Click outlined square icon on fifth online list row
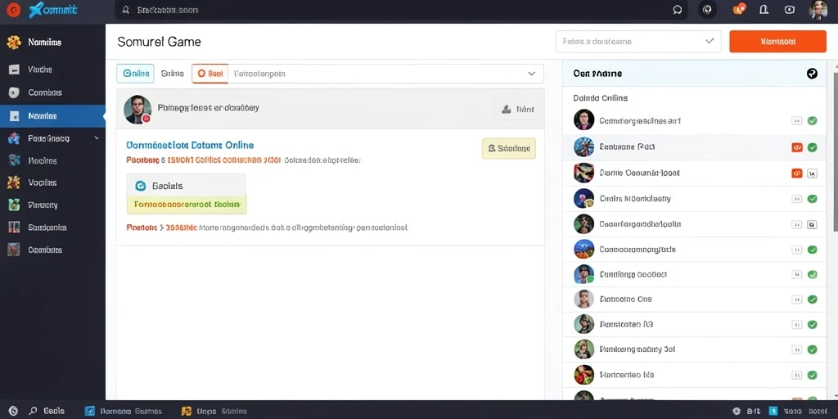 pyautogui.click(x=813, y=225)
